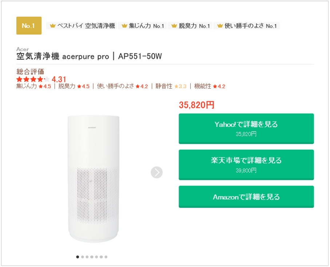Click the next image arrow icon
Screen dimensions: 330x267
156,172
